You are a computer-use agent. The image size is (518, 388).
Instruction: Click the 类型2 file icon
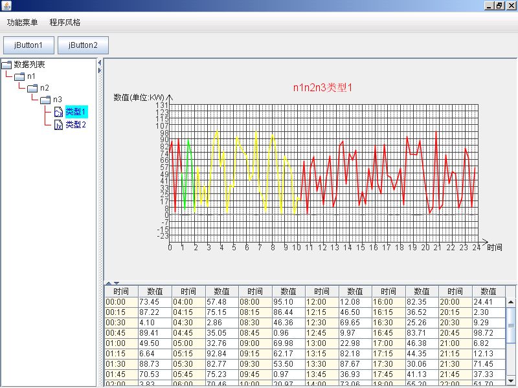pyautogui.click(x=58, y=125)
